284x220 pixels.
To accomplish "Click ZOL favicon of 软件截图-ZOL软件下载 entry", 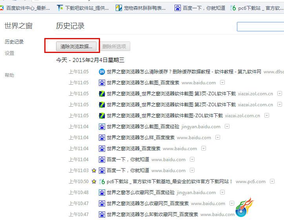I will click(x=102, y=116).
